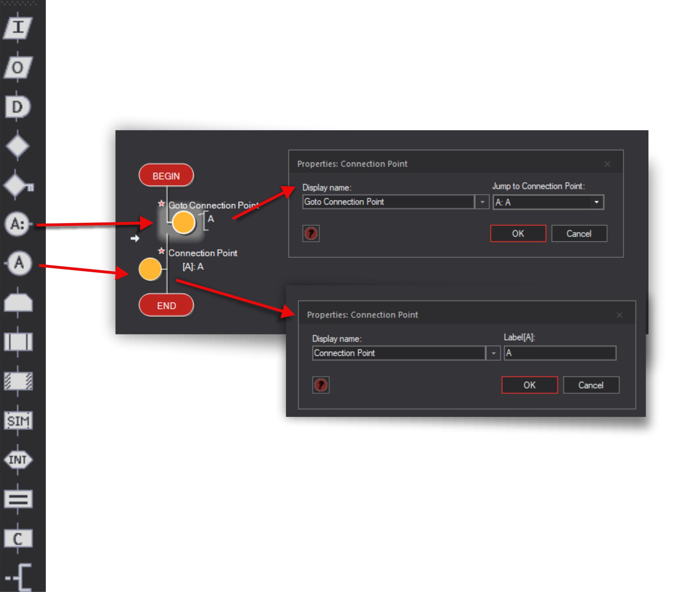Select the Goto Connection Point (A:) tool
This screenshot has width=681, height=592.
point(18,221)
